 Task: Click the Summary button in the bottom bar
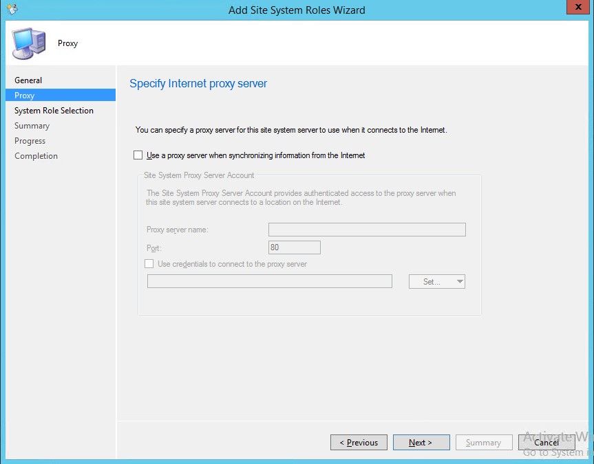(x=483, y=443)
